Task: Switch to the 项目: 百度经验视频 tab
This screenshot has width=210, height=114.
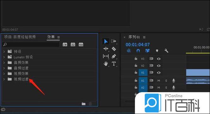Action: pos(20,37)
